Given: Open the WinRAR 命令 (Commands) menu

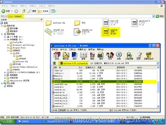Looking at the screenshot, I should click(64, 50).
